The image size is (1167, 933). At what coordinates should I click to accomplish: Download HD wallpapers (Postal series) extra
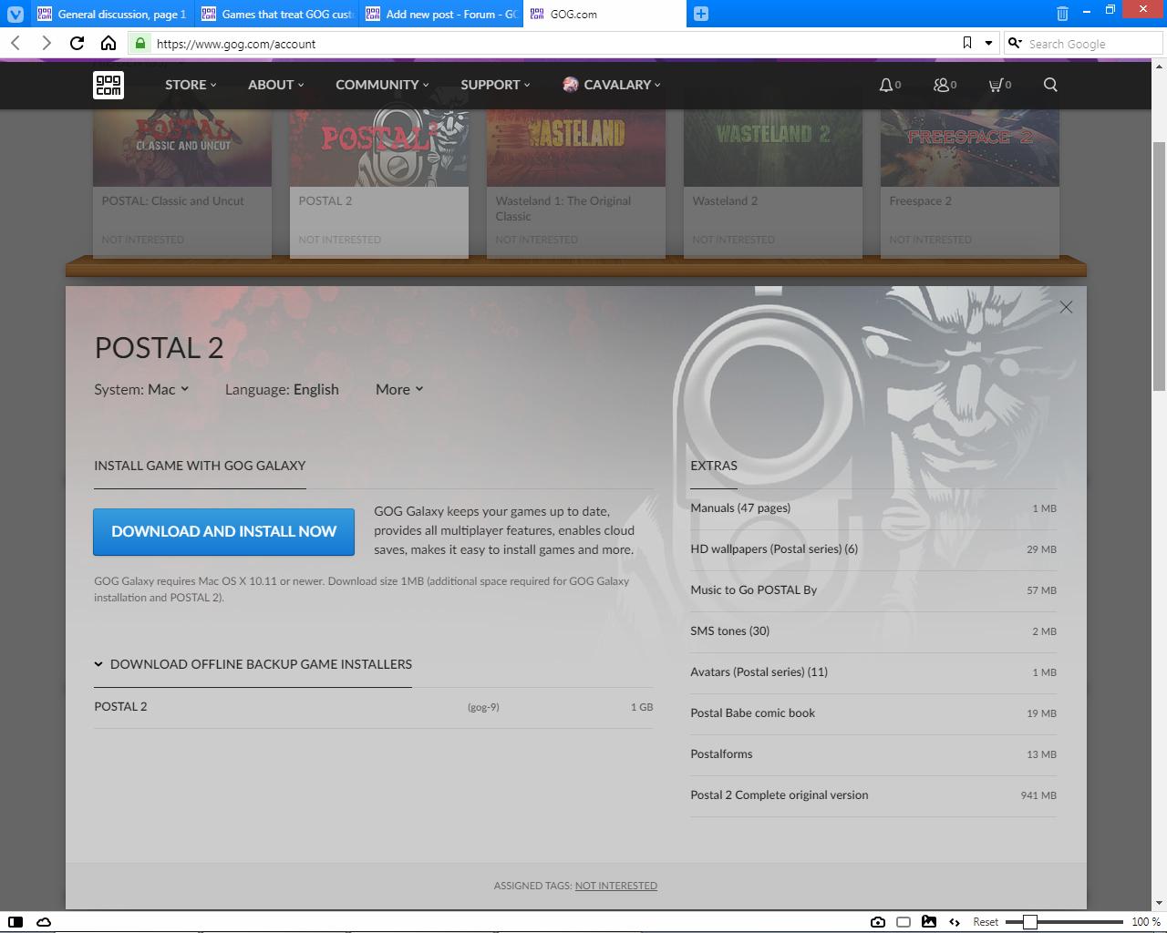click(x=873, y=549)
